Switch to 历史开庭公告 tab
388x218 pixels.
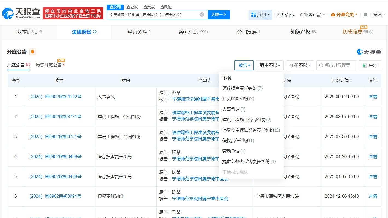coord(50,65)
